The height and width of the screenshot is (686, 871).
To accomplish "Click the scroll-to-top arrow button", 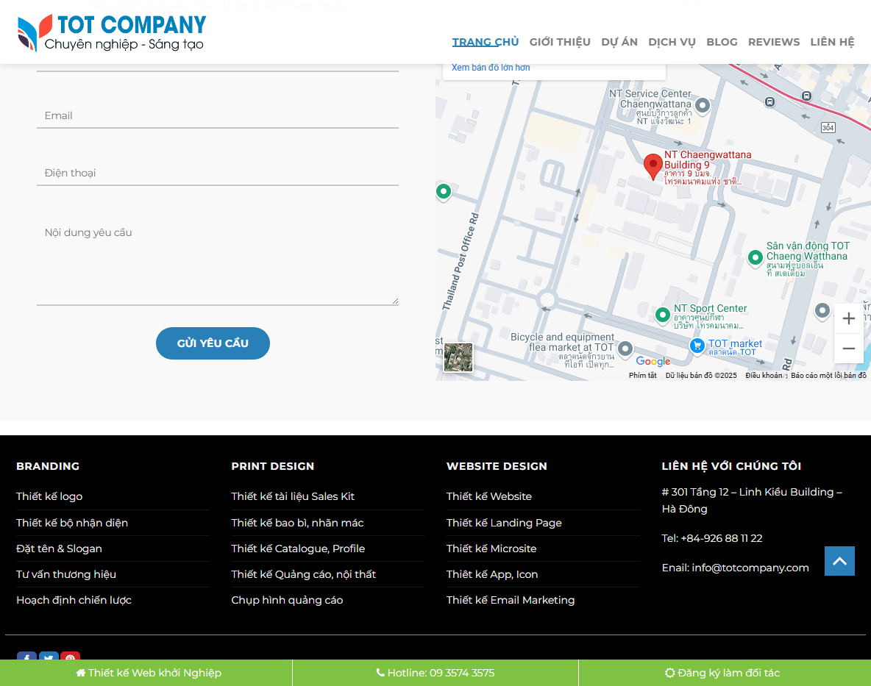I will (x=839, y=561).
